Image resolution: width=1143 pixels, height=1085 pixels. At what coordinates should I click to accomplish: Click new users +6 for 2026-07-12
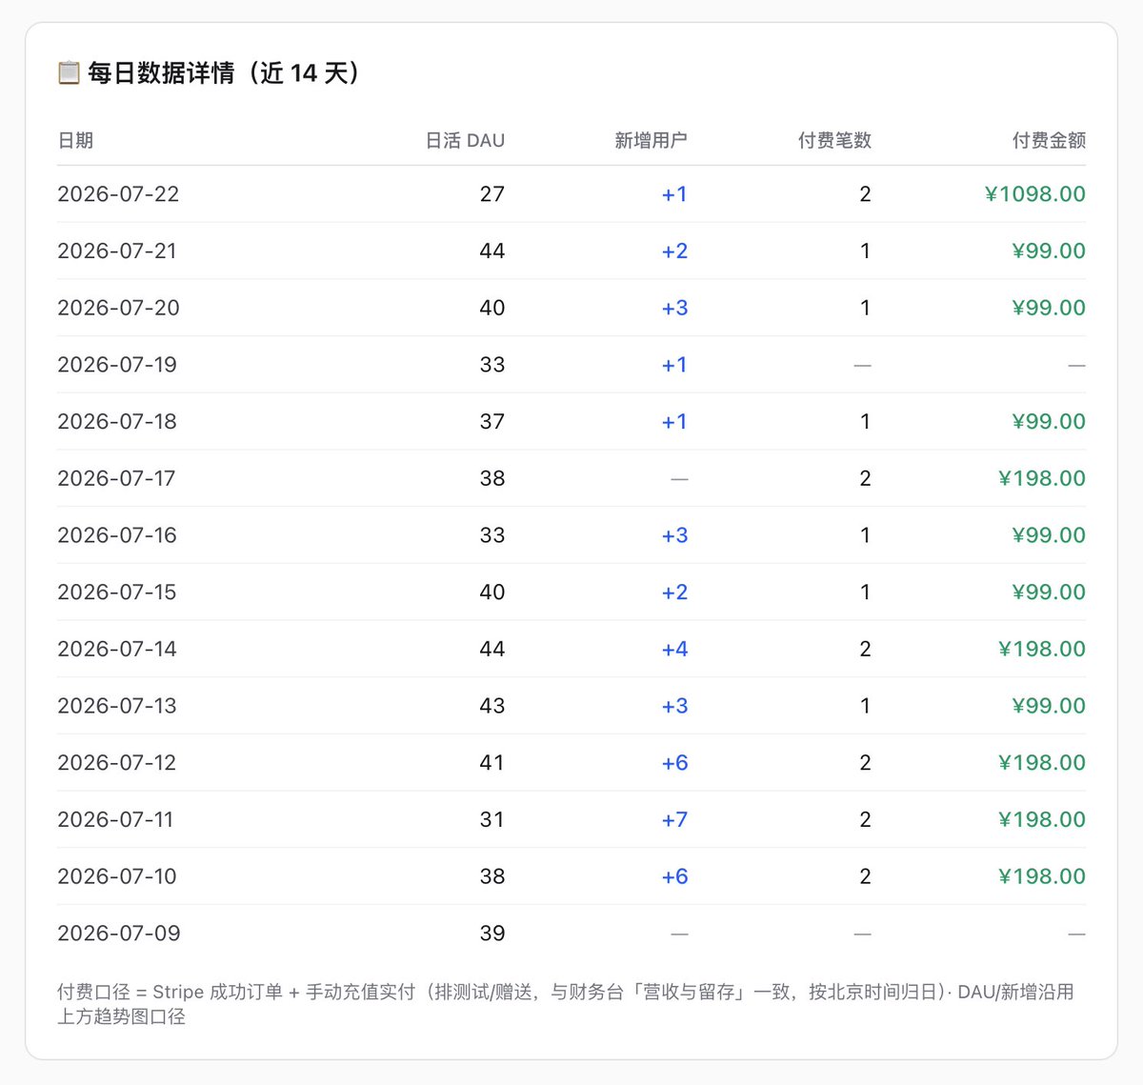(674, 762)
